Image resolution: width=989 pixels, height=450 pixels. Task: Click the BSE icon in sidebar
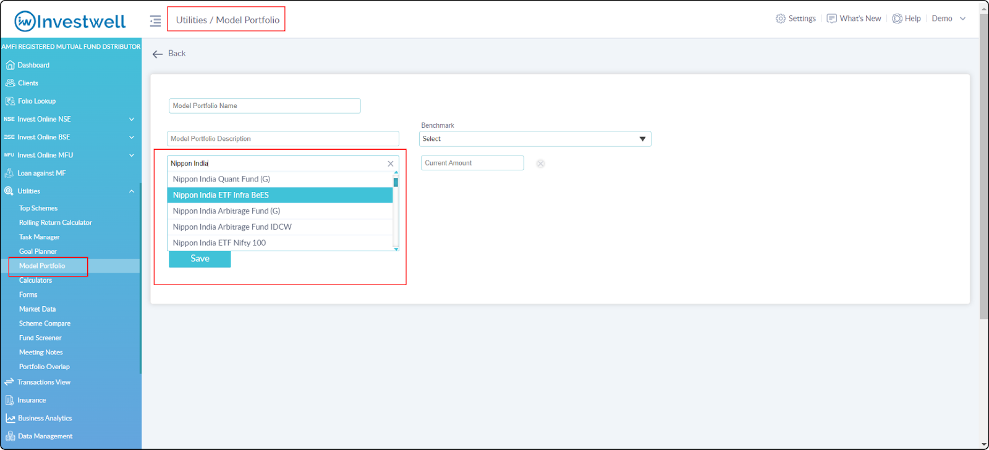tap(9, 137)
